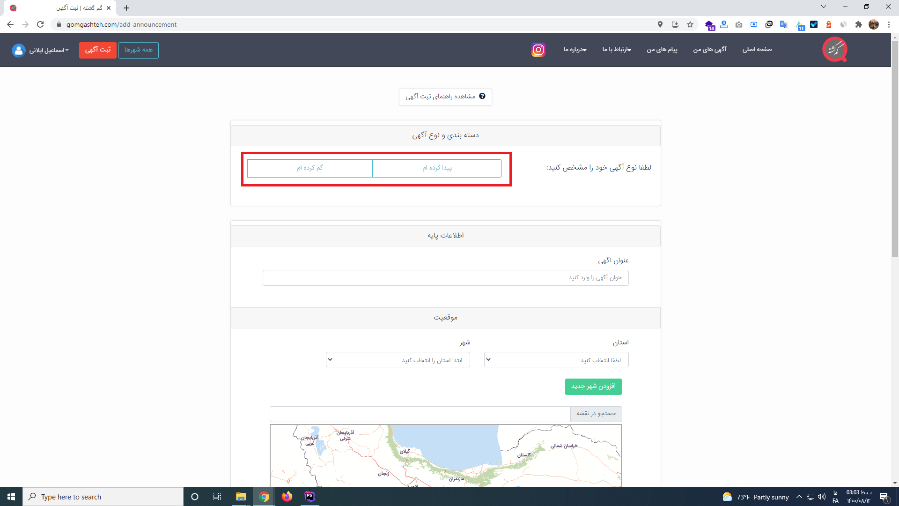Open the volume control in system tray

tap(822, 497)
